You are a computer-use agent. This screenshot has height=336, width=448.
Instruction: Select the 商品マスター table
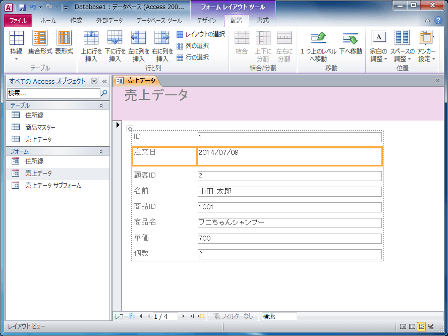58,128
